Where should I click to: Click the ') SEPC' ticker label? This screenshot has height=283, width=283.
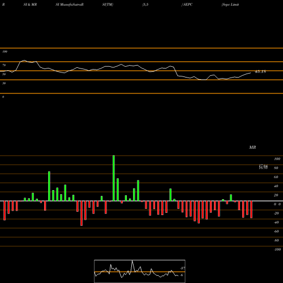pyautogui.click(x=187, y=5)
